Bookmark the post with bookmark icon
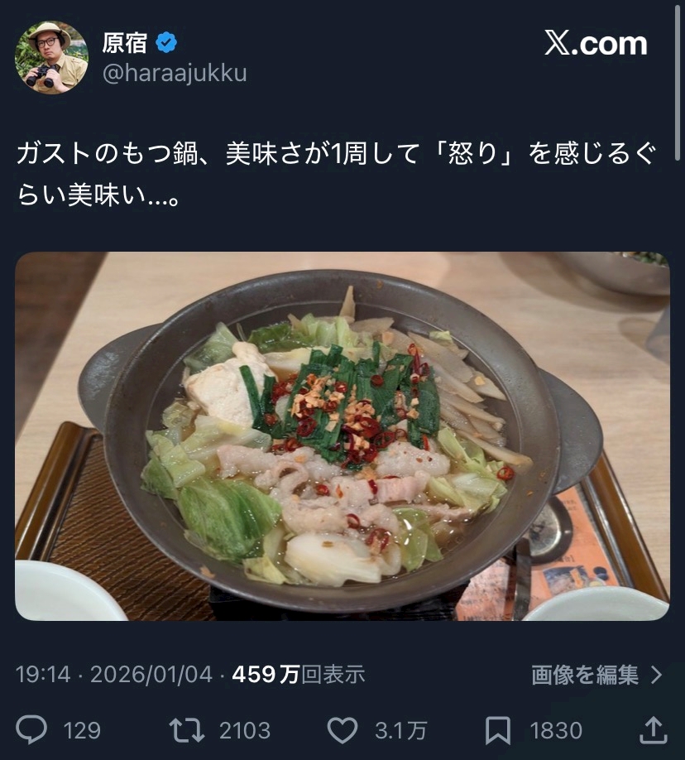 tap(498, 730)
